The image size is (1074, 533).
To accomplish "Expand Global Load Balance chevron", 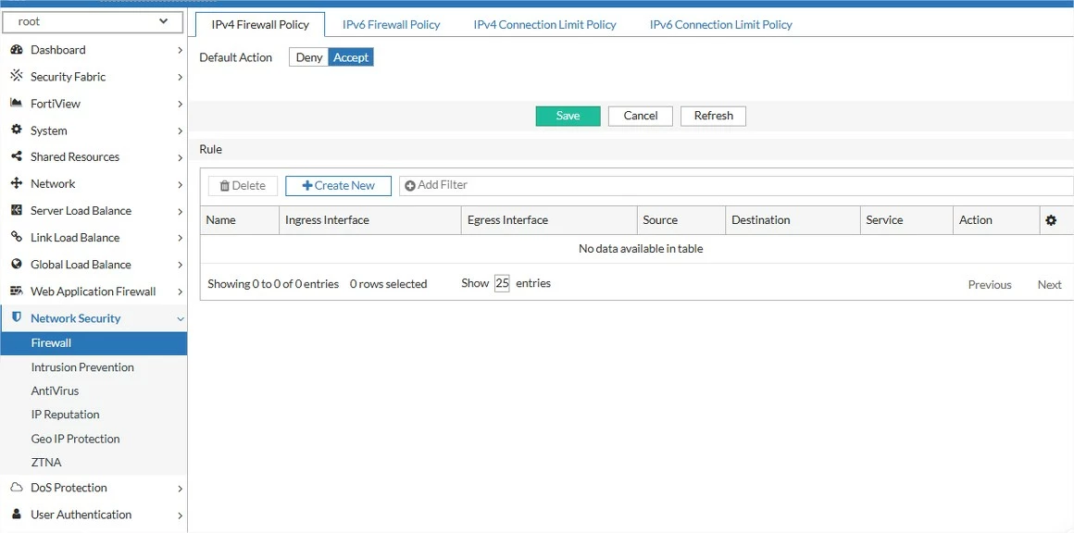I will coord(180,265).
